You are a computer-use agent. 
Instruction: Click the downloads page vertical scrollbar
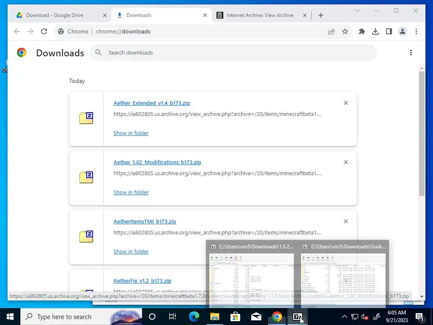point(422,133)
